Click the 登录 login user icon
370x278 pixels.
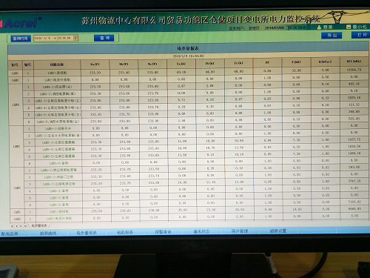(x=319, y=27)
